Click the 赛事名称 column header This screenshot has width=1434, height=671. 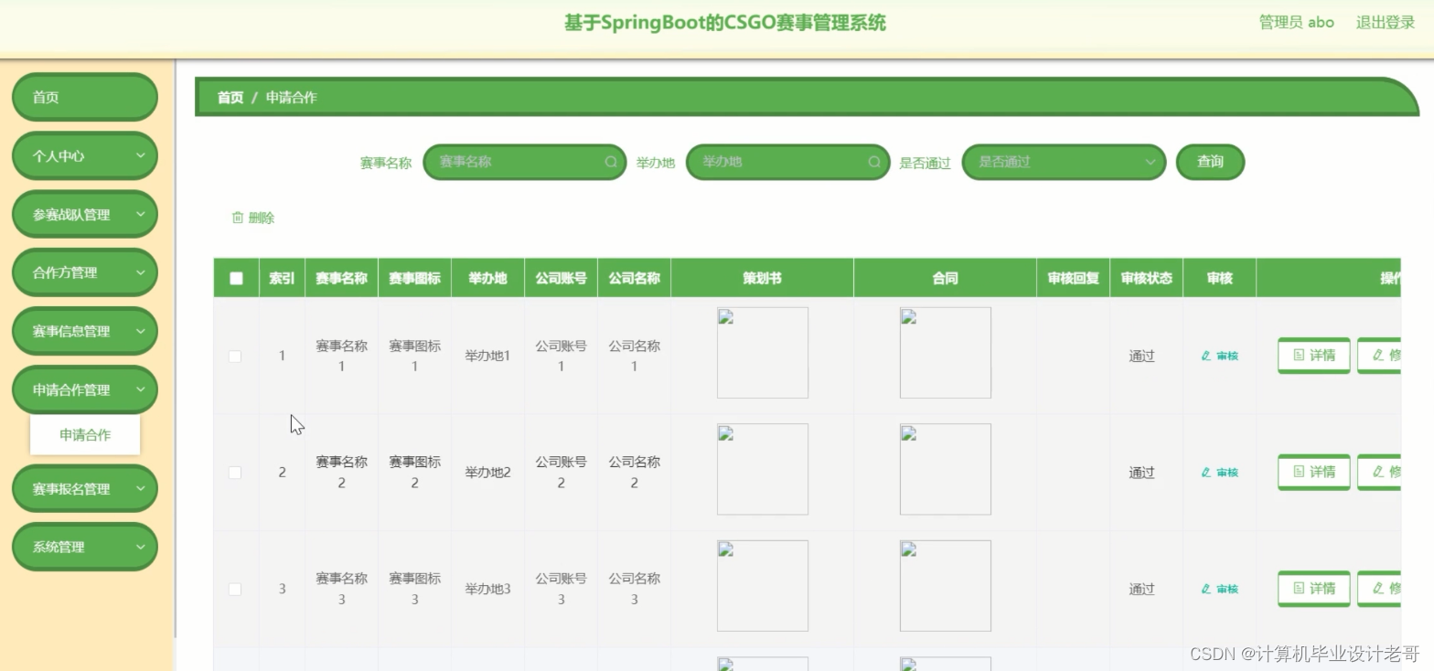tap(341, 278)
